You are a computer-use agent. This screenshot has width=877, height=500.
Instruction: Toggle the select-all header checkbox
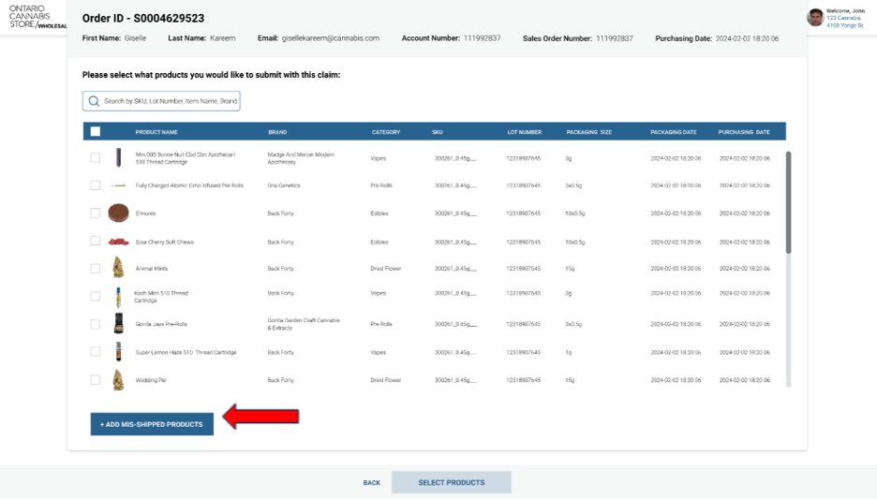tap(96, 132)
